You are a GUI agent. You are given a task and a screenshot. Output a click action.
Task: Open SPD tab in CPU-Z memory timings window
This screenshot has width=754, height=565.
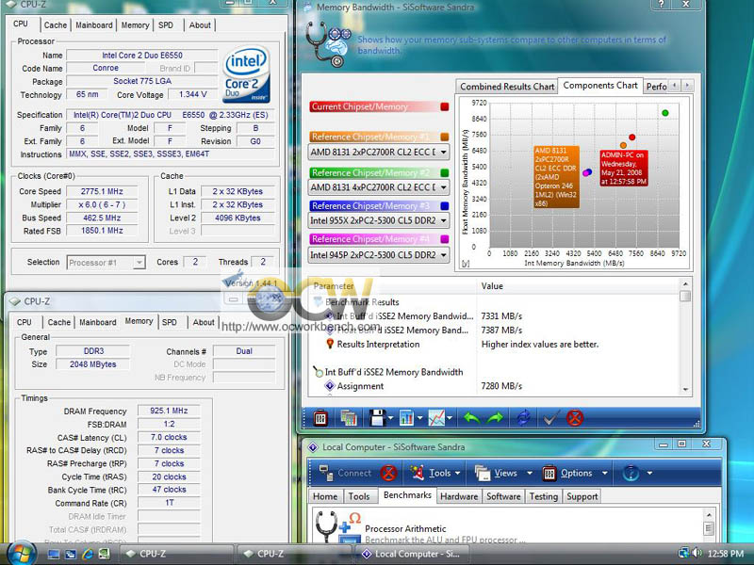tap(170, 322)
